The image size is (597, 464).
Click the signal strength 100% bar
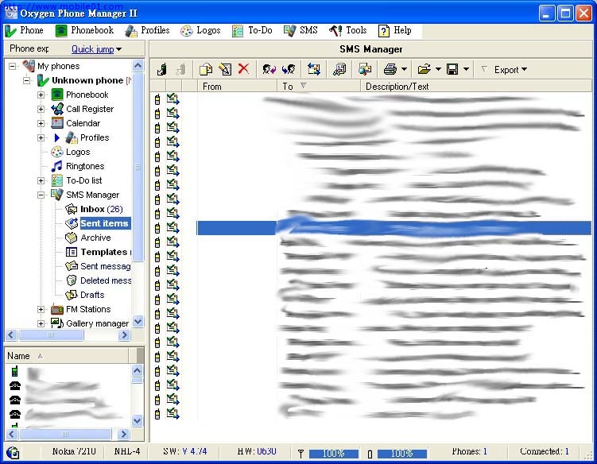pos(334,454)
